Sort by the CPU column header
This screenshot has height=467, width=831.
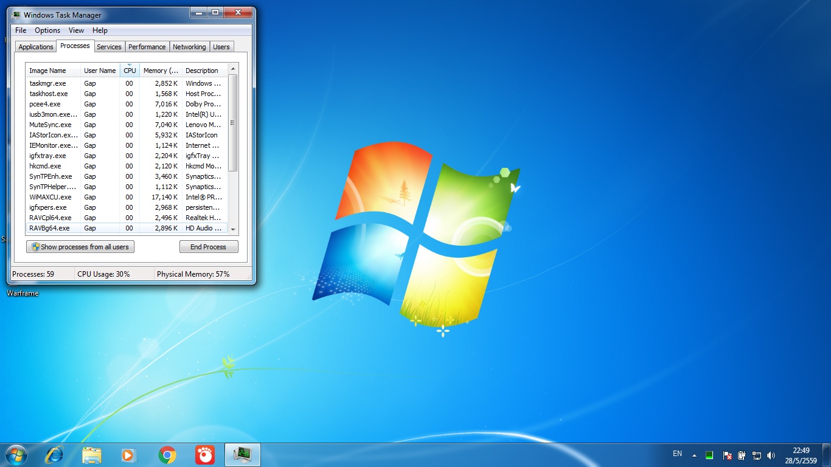tap(130, 71)
